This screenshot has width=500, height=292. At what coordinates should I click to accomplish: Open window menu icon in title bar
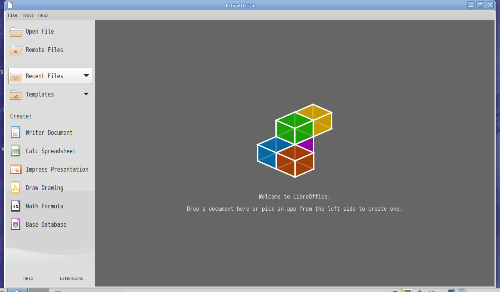coord(10,5)
